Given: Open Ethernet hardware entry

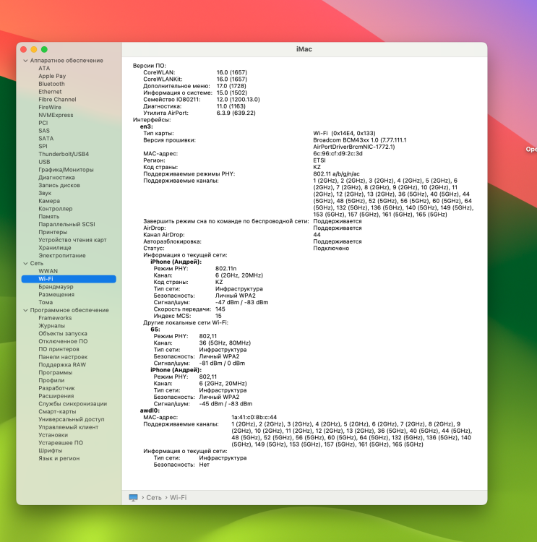Looking at the screenshot, I should coord(50,92).
